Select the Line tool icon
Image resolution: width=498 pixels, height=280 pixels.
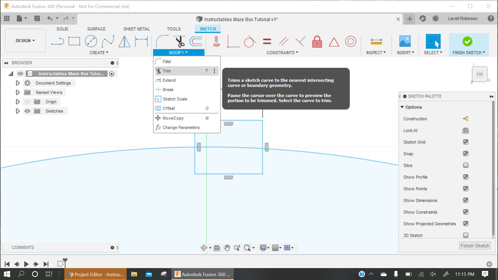[58, 41]
